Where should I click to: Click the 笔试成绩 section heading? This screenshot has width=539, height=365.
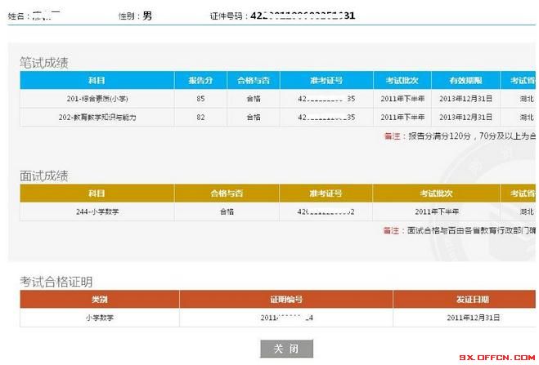pyautogui.click(x=44, y=63)
